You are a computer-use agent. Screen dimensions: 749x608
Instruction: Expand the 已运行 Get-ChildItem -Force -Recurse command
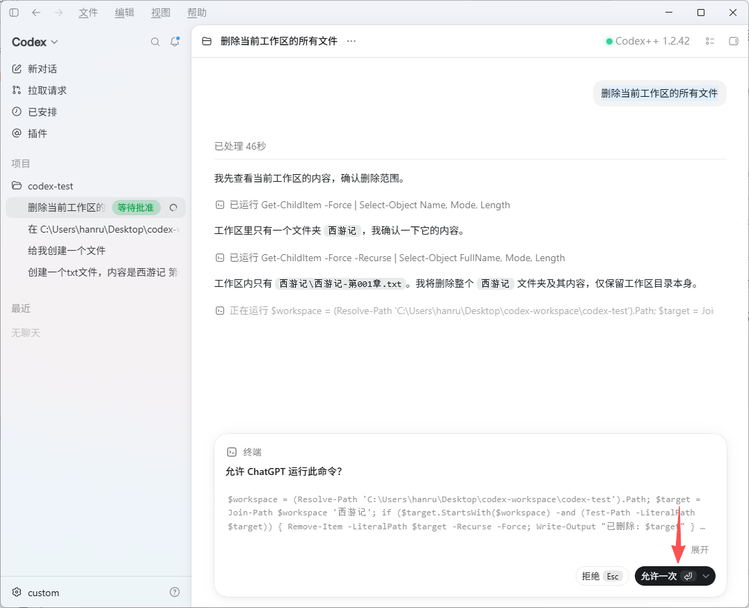390,258
